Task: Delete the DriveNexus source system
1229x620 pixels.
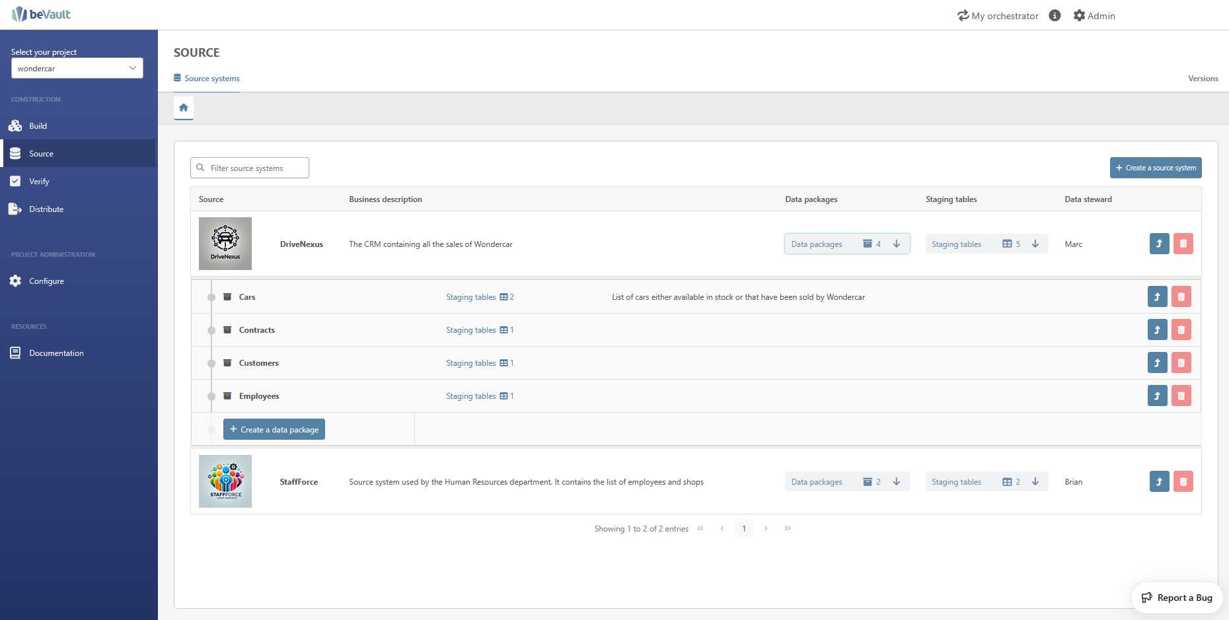Action: [x=1183, y=244]
